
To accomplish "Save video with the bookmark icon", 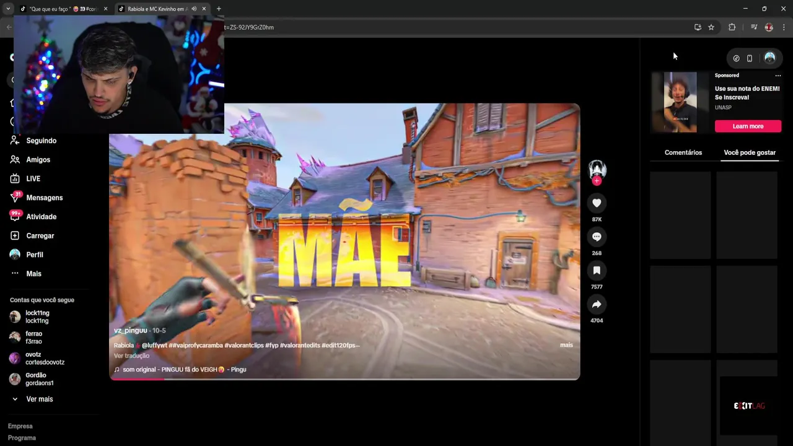I will coord(597,271).
